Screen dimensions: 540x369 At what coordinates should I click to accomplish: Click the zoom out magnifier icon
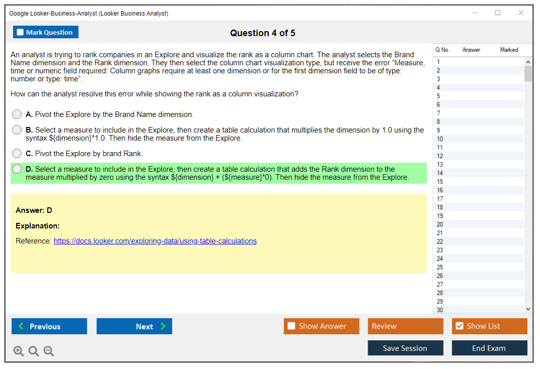[x=49, y=351]
